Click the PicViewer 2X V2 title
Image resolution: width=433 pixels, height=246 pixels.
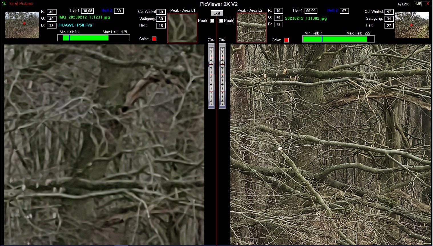click(219, 4)
